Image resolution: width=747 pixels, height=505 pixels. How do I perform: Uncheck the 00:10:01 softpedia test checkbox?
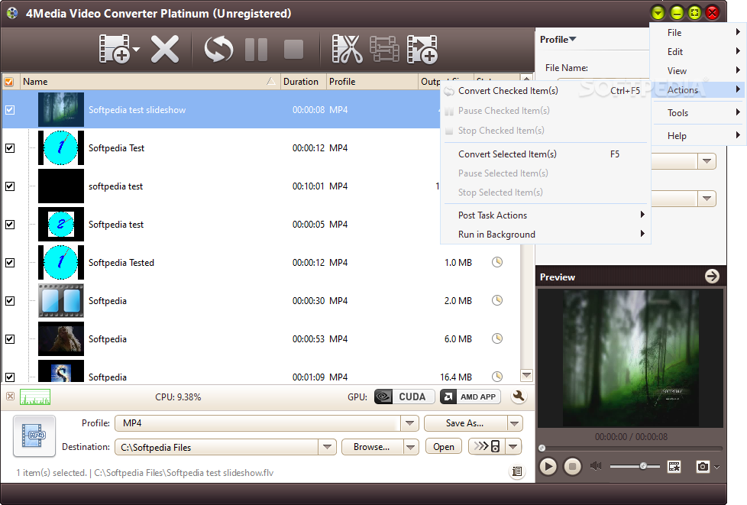pos(10,186)
